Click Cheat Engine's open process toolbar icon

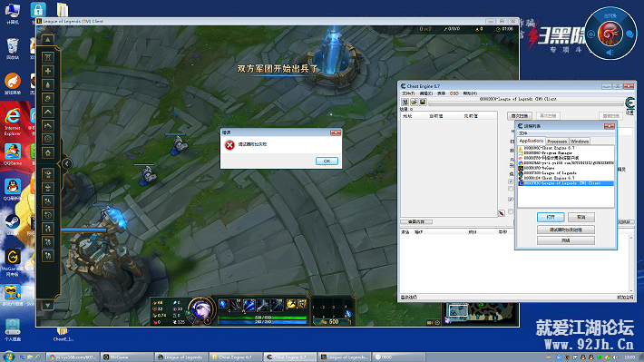[405, 102]
